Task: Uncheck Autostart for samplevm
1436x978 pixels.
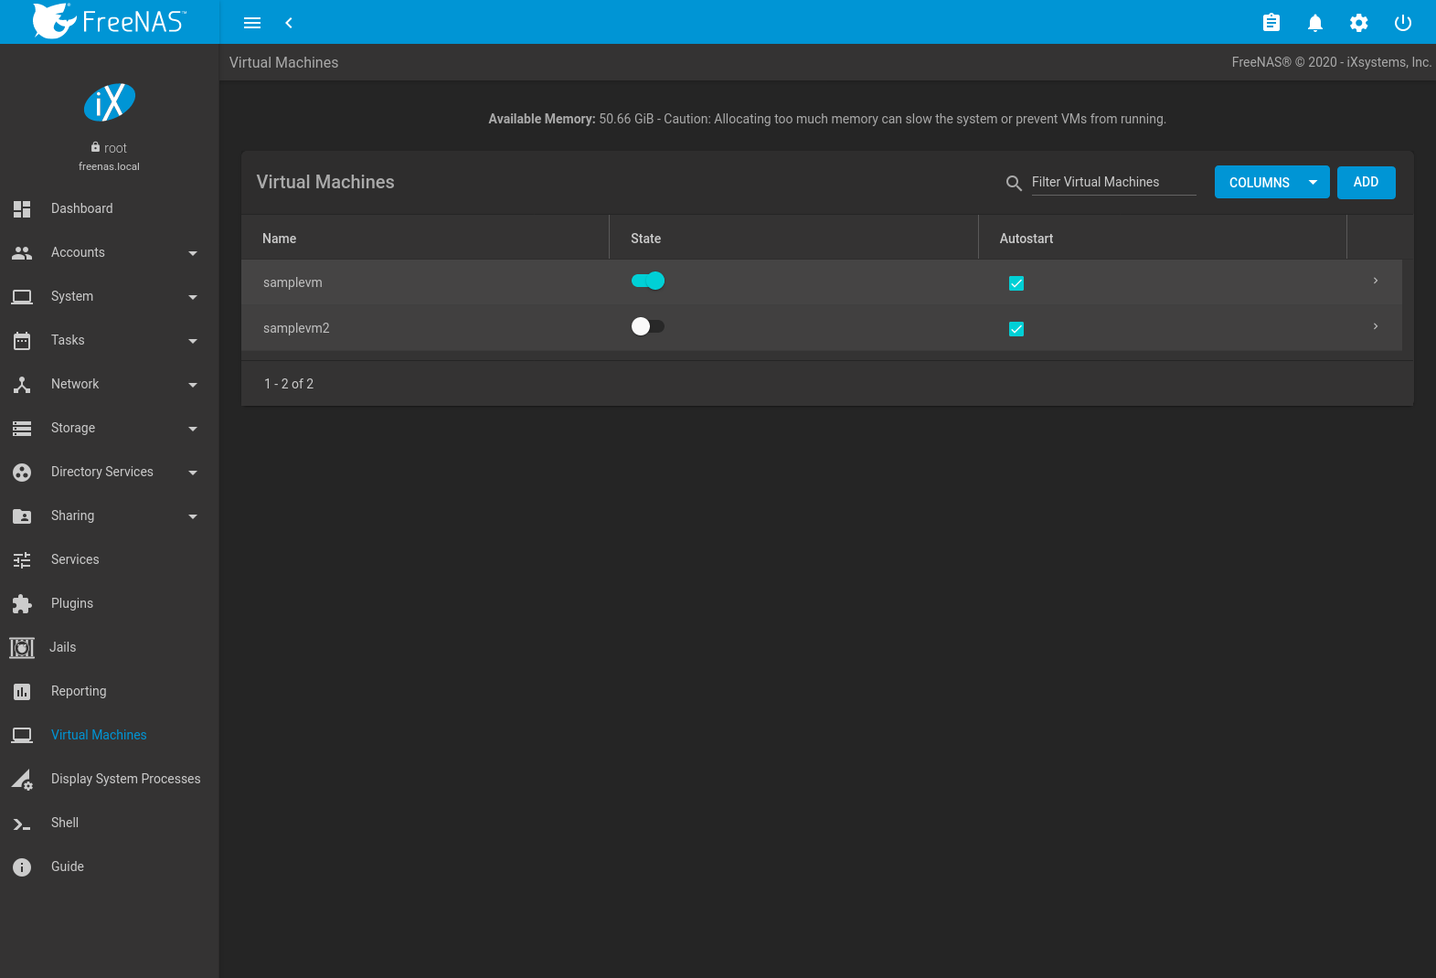Action: tap(1016, 283)
